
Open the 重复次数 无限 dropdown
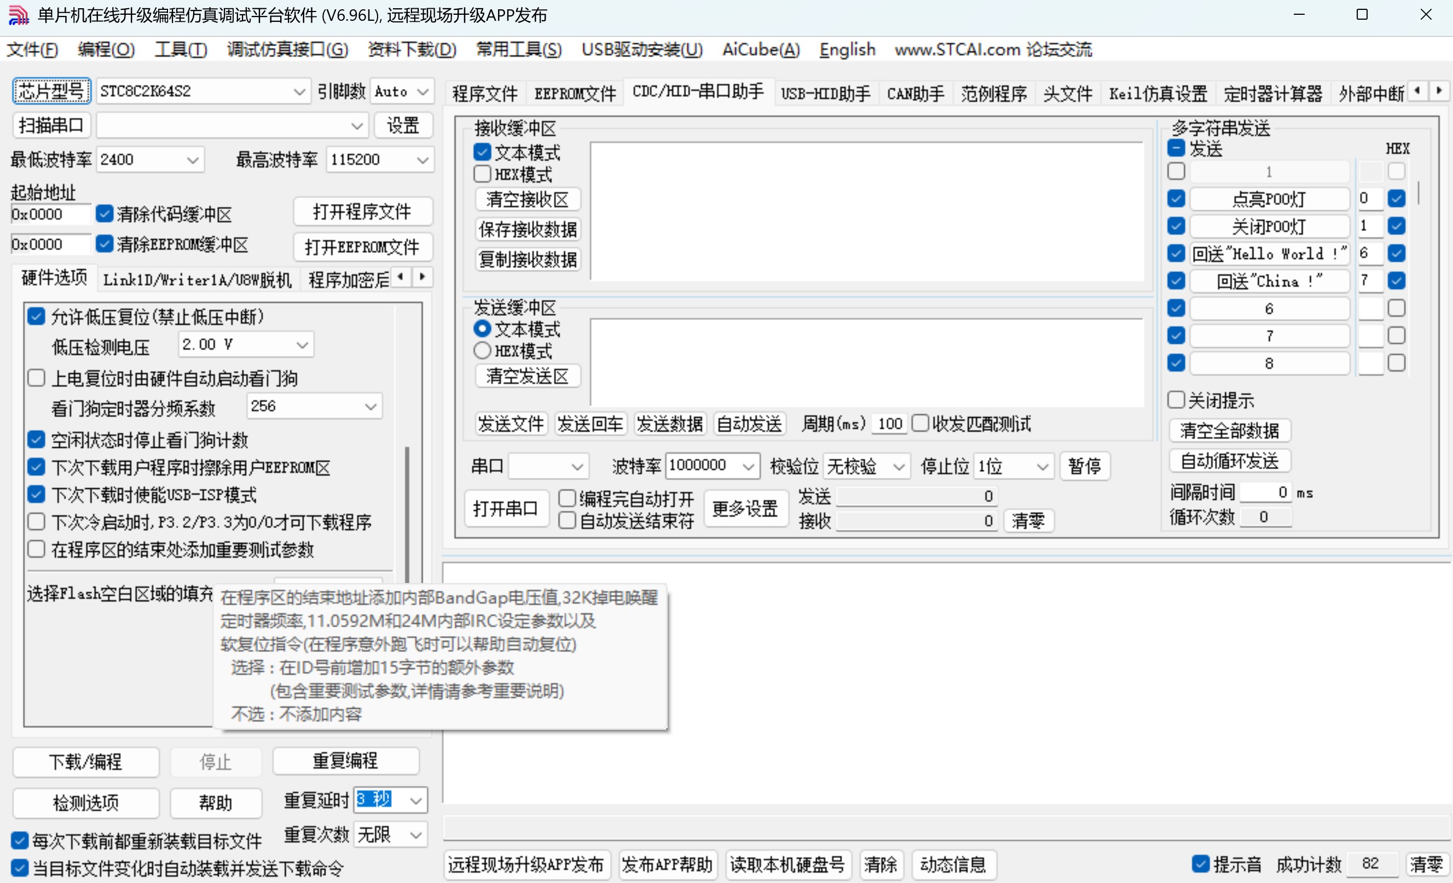pyautogui.click(x=390, y=835)
